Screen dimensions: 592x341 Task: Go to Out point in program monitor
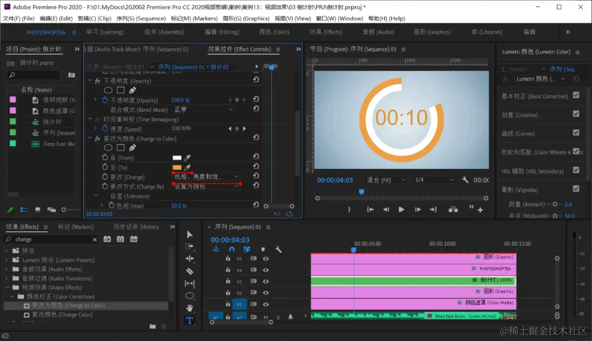434,209
